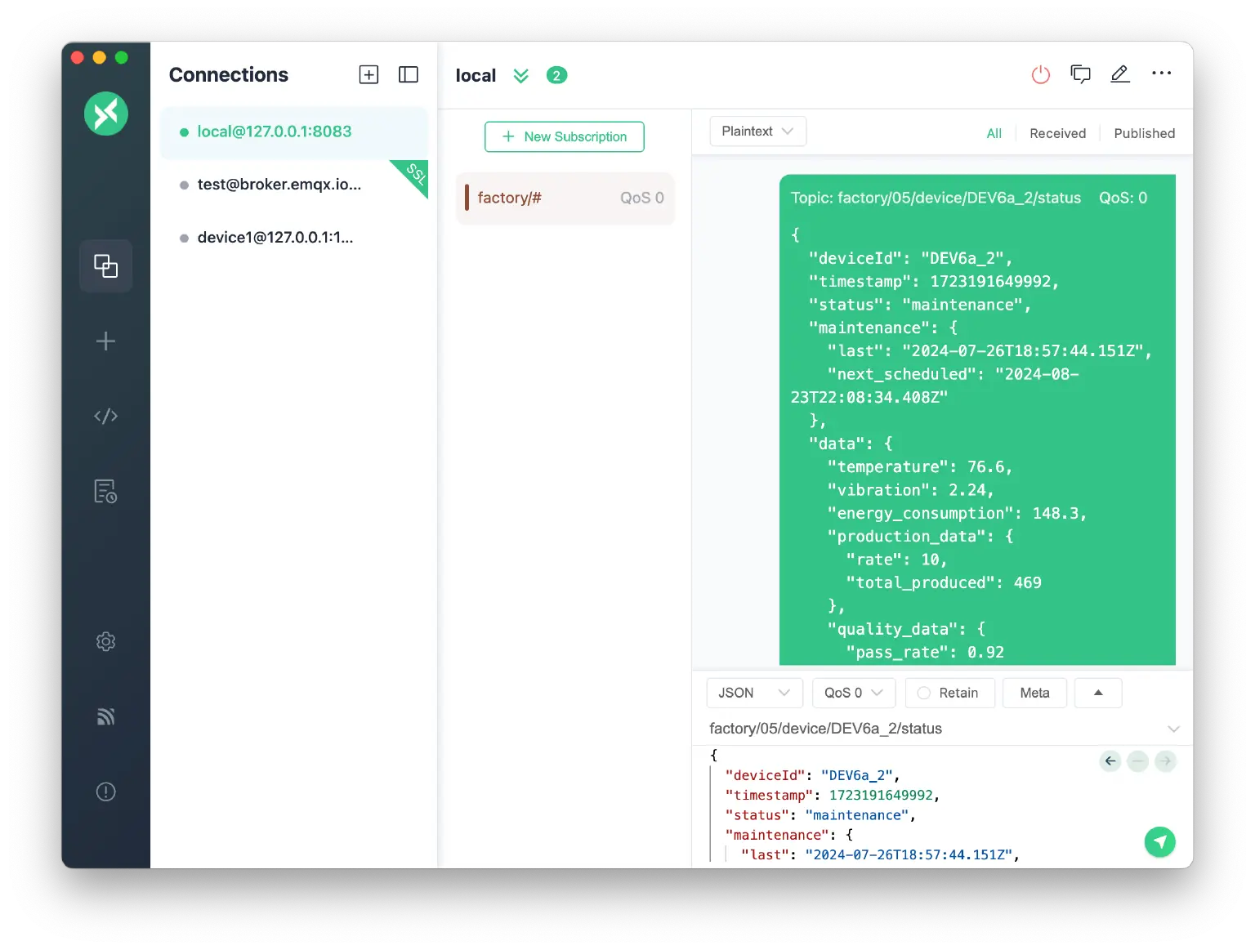
Task: Open the Plaintext format dropdown
Action: pyautogui.click(x=757, y=132)
